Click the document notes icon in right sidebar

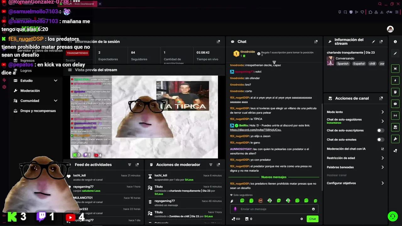(x=395, y=92)
